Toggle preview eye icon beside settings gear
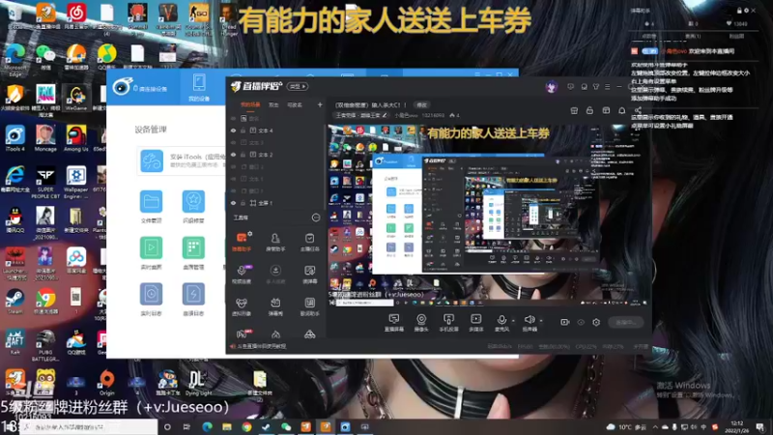The width and height of the screenshot is (773, 435). [x=581, y=322]
